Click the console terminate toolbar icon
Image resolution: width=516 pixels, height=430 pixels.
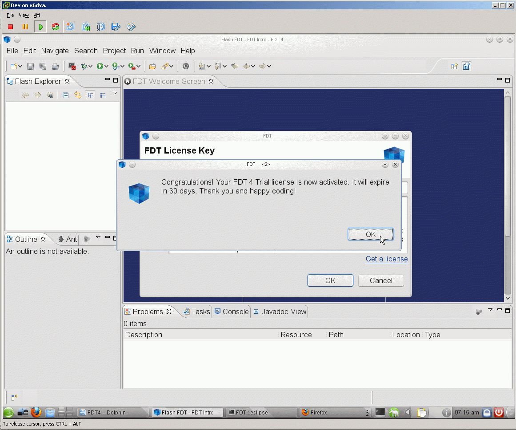[x=72, y=67]
